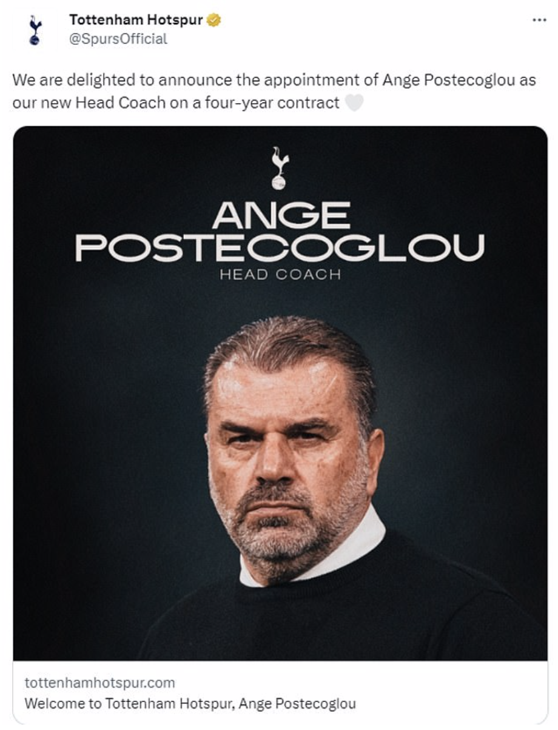Click the cockerel crest in the image
The width and height of the screenshot is (558, 730).
(280, 168)
